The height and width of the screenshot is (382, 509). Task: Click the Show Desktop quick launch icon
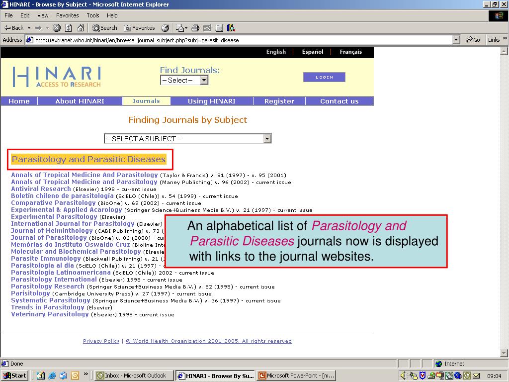(x=41, y=376)
